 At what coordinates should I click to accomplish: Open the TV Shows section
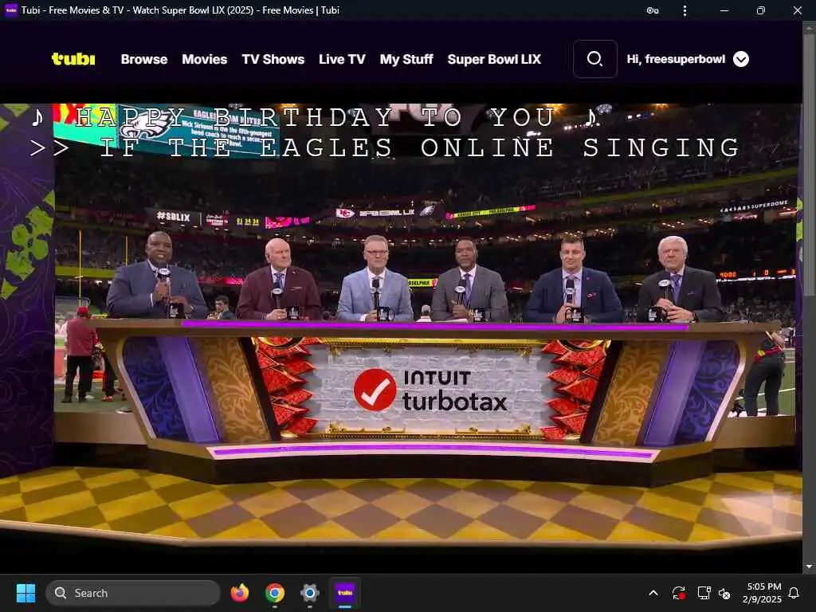pos(273,59)
